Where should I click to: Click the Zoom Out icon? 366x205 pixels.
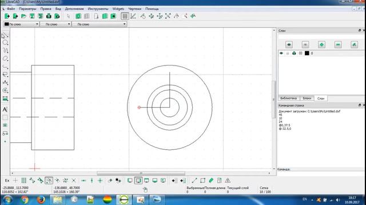click(160, 16)
